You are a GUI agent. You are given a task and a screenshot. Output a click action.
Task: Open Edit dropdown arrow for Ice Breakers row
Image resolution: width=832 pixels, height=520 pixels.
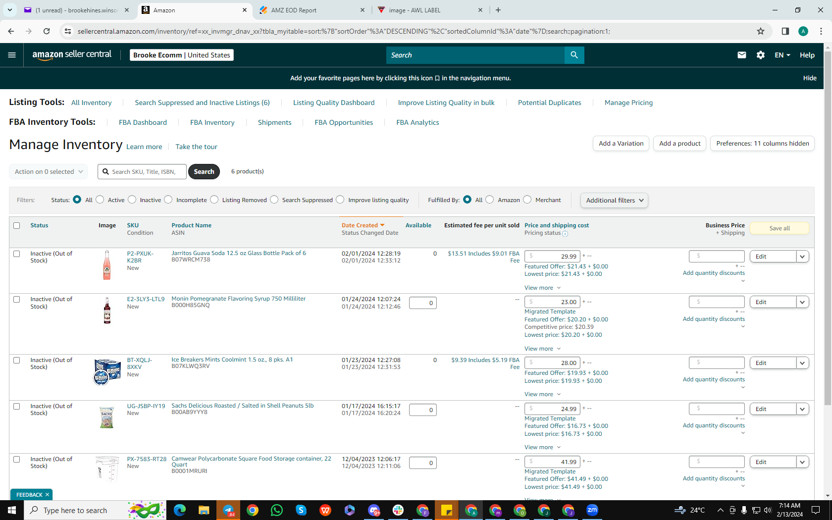coord(803,363)
